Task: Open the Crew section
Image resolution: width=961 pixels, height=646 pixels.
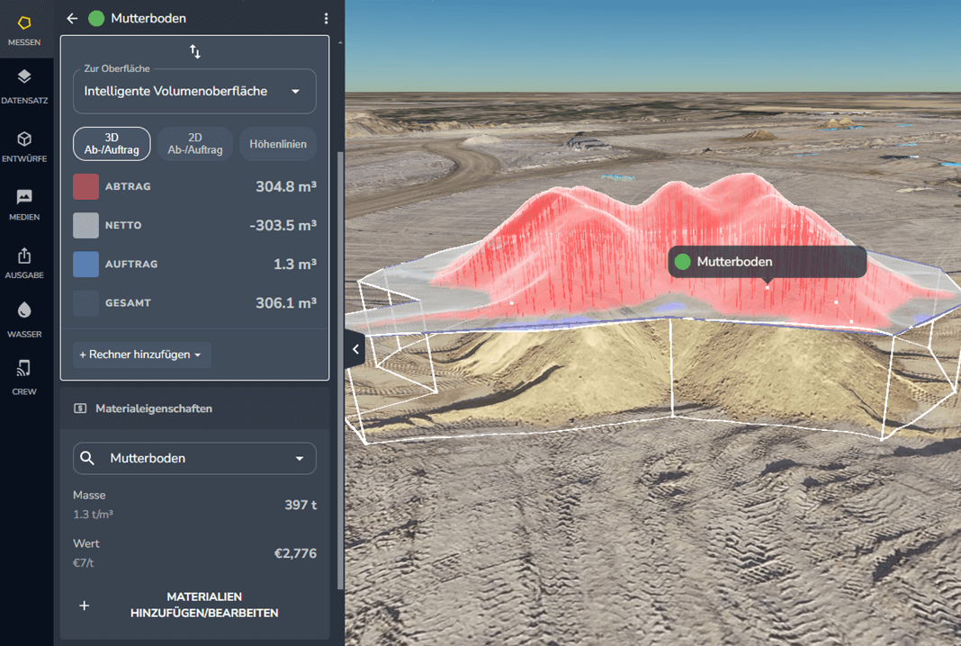Action: pyautogui.click(x=24, y=377)
